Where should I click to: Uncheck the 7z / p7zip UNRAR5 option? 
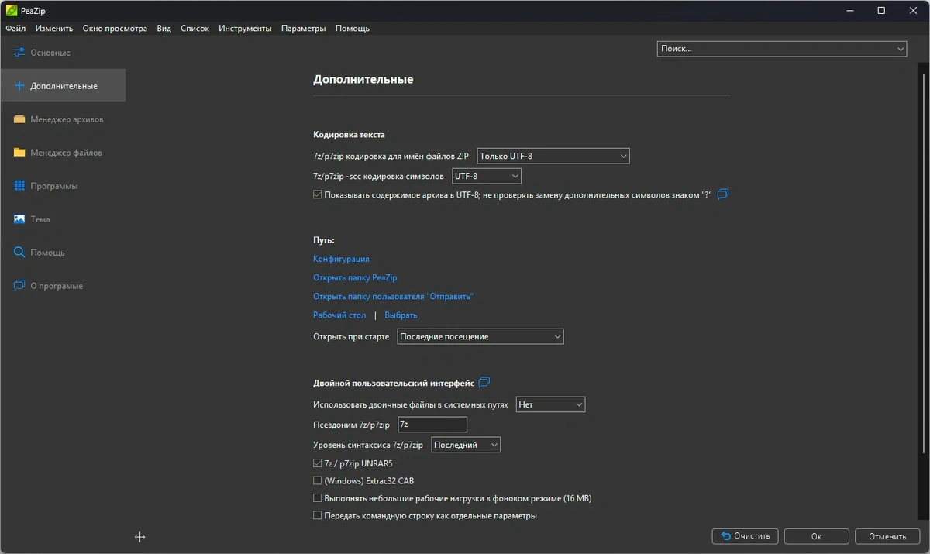pos(317,463)
